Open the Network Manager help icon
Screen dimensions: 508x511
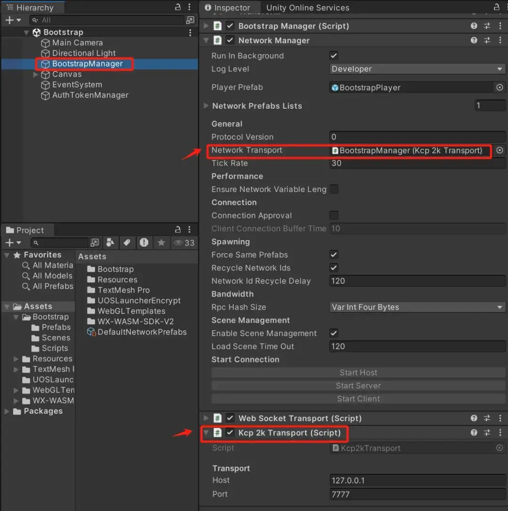(x=474, y=40)
